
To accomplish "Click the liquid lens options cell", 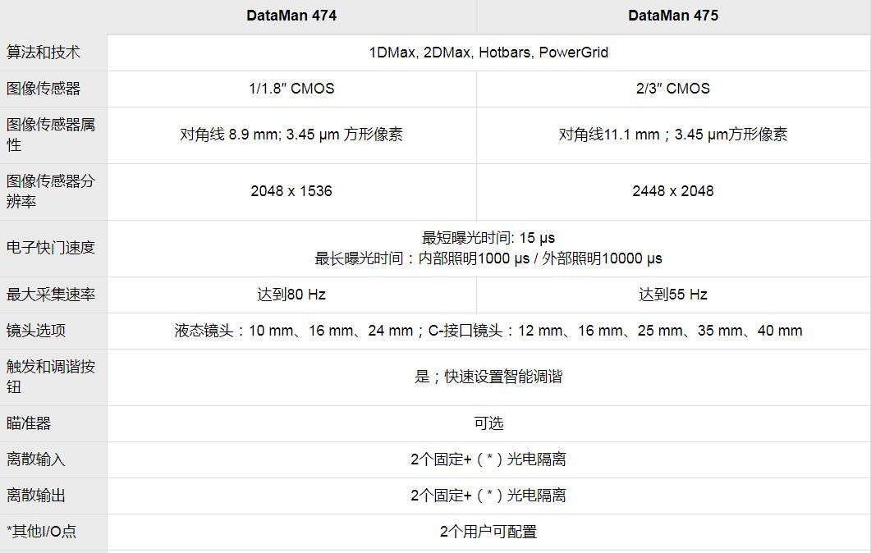I will [489, 331].
